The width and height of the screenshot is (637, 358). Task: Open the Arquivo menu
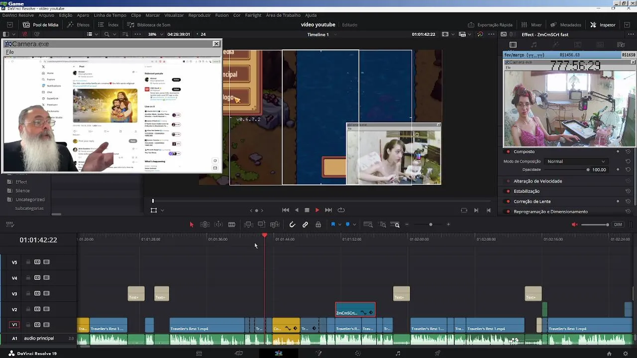[x=46, y=15]
